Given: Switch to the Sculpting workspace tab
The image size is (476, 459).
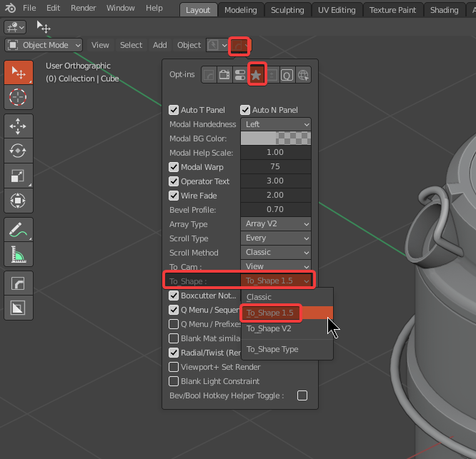Looking at the screenshot, I should pos(288,10).
